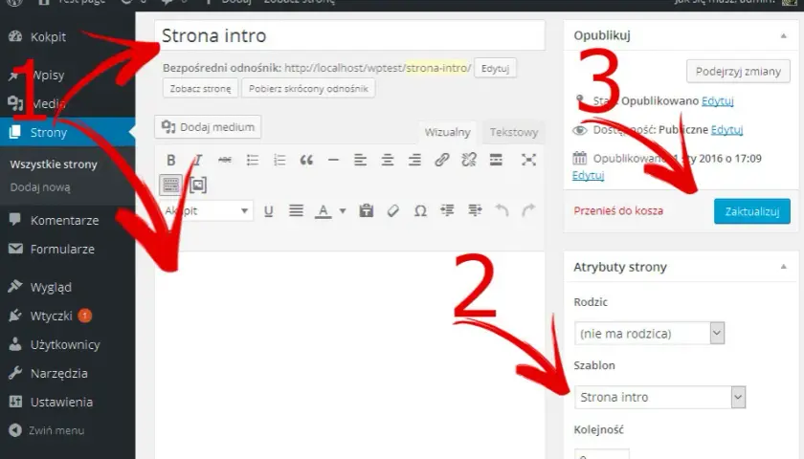Go to Wszystkie strony submenu
Screen dimensions: 804x459
click(x=54, y=164)
